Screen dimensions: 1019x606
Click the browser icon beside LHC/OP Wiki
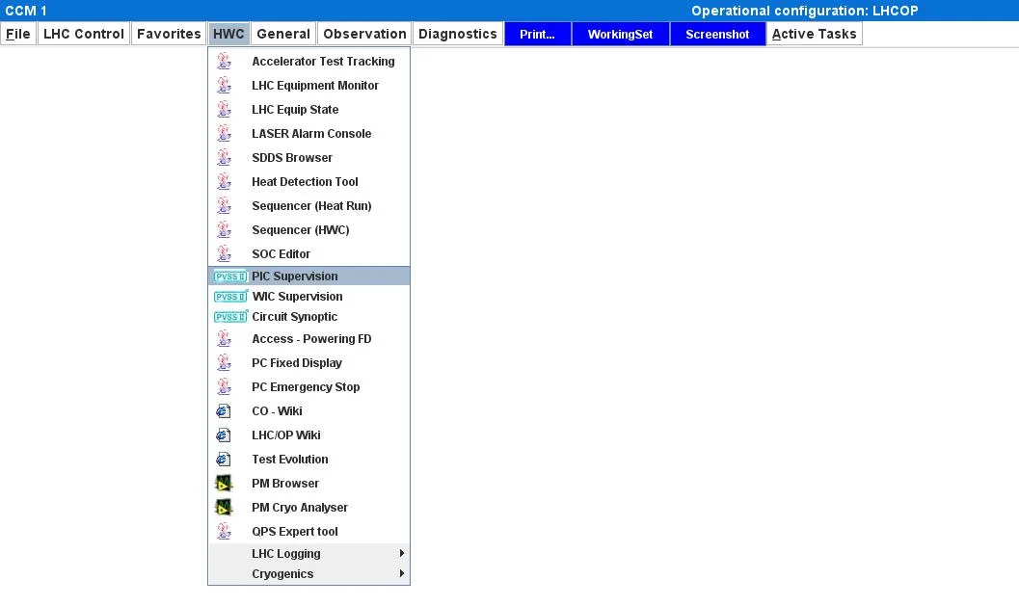point(224,435)
